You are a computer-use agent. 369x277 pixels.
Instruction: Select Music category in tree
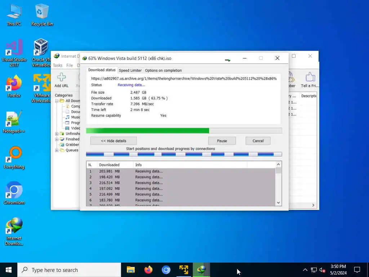[x=75, y=117]
